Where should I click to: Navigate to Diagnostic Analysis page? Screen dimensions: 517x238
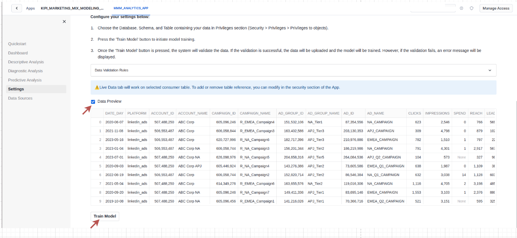(x=25, y=71)
